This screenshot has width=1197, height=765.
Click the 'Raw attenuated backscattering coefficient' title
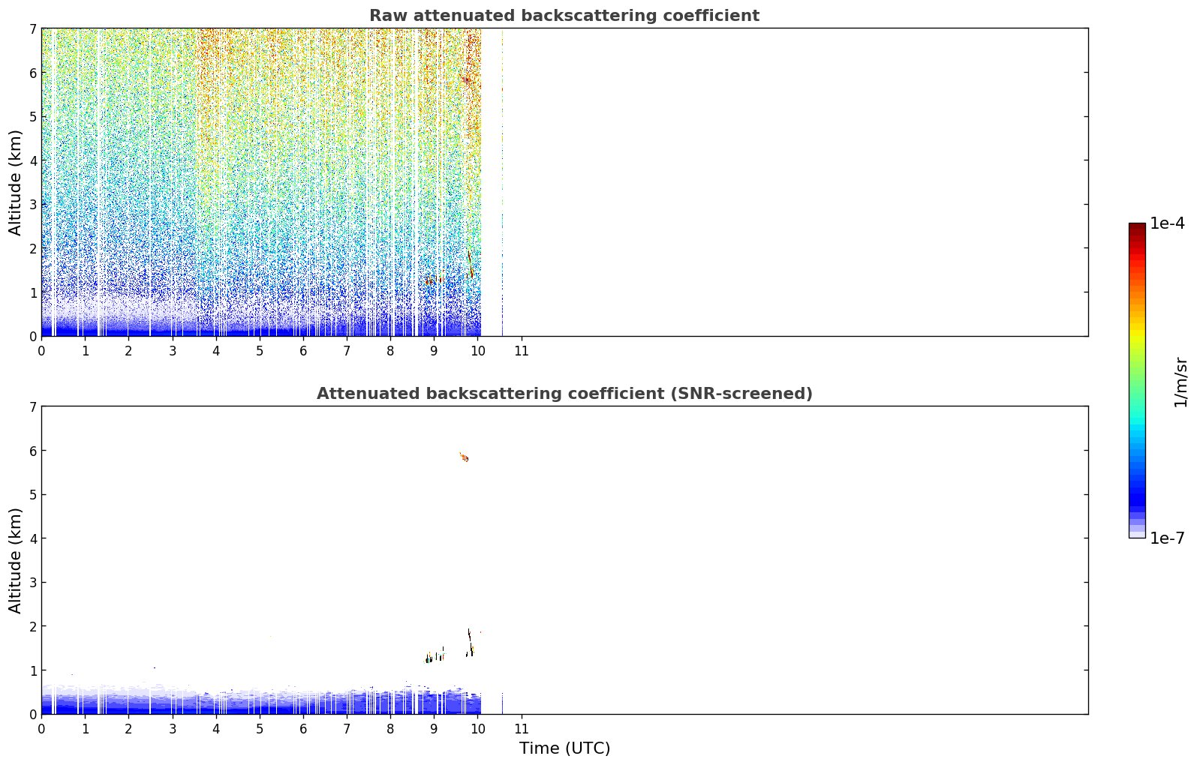tap(564, 16)
